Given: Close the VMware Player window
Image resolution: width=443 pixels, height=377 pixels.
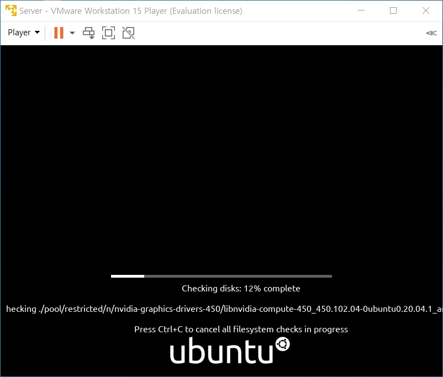Looking at the screenshot, I should (x=426, y=10).
